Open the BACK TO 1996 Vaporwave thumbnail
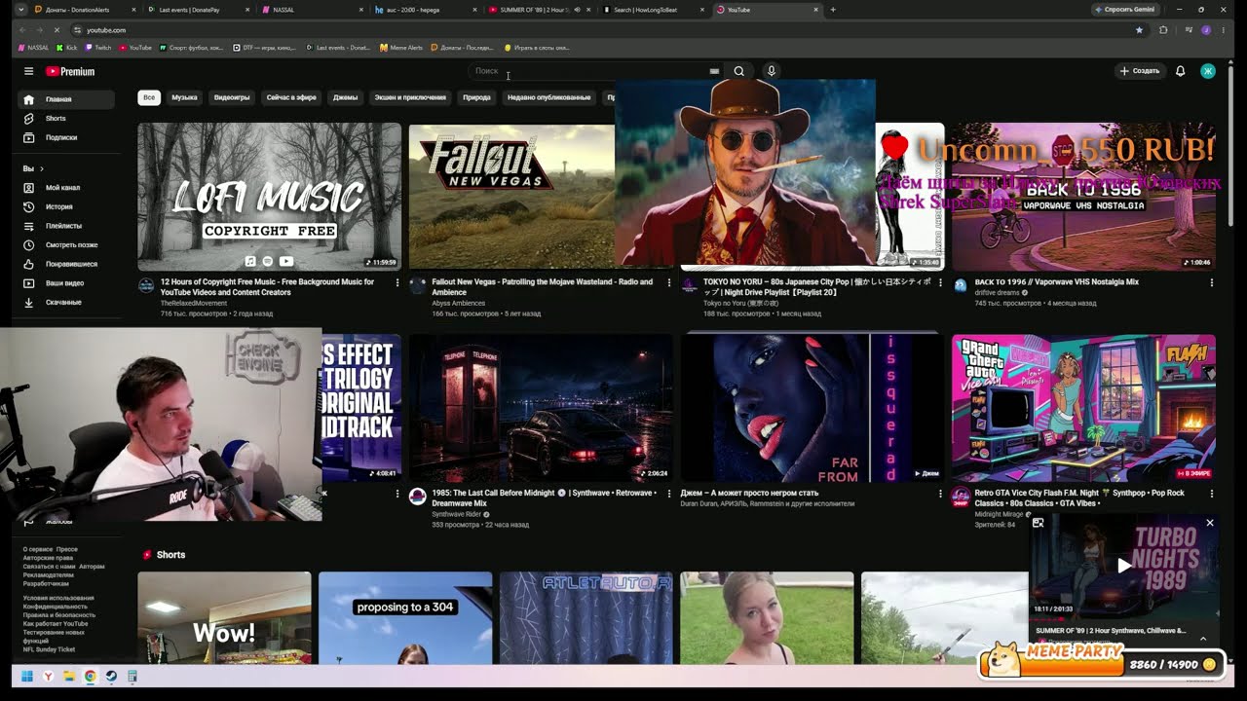The height and width of the screenshot is (701, 1247). (x=1083, y=197)
